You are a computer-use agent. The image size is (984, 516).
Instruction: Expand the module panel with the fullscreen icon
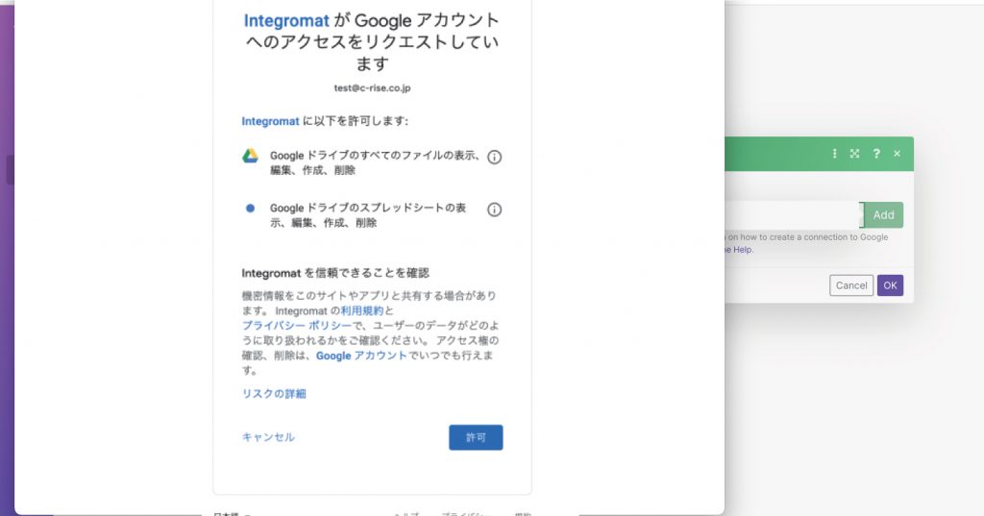(x=854, y=153)
